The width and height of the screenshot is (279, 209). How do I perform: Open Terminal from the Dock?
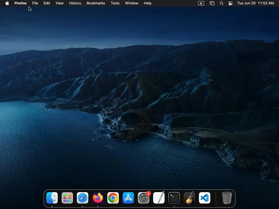click(174, 198)
